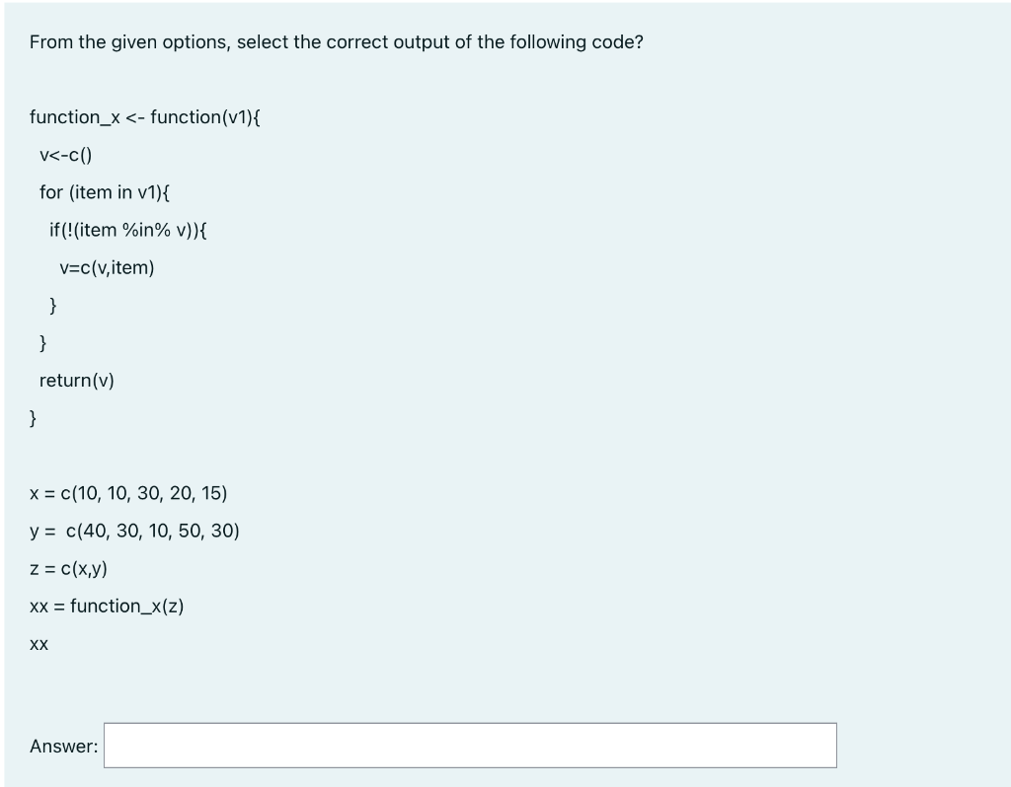Select the v=c(v,item) assignment line
Viewport: 1011px width, 787px height.
(108, 266)
